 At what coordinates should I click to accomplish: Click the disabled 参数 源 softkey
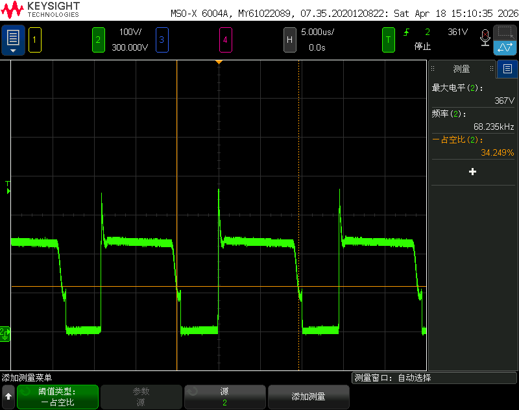[x=141, y=397]
